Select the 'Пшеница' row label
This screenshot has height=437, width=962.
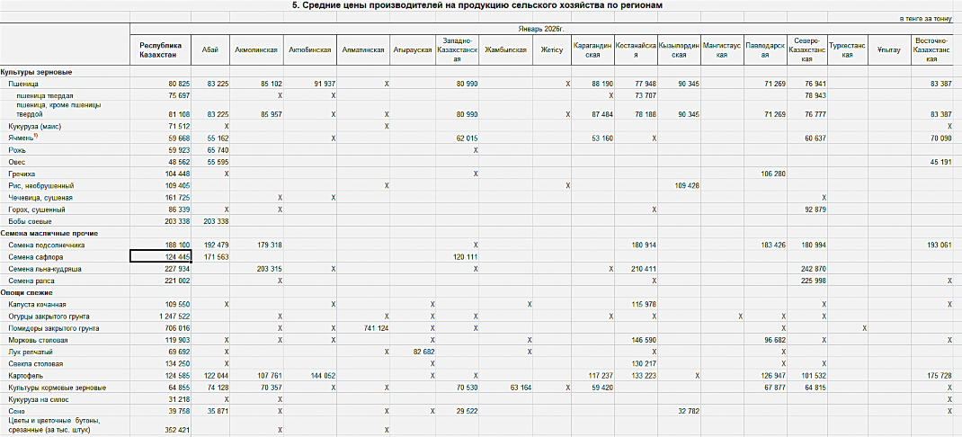[23, 84]
